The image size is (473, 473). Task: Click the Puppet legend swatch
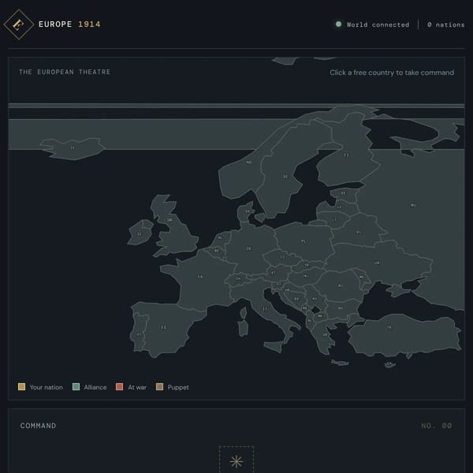(159, 387)
